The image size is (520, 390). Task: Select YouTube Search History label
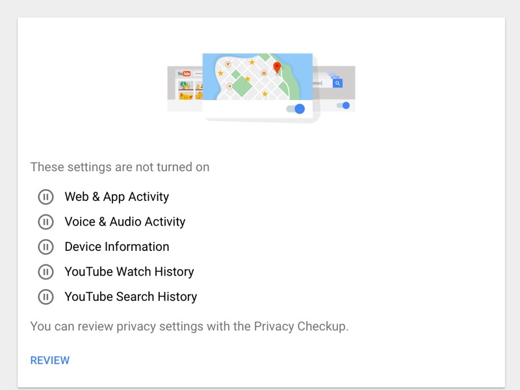131,296
